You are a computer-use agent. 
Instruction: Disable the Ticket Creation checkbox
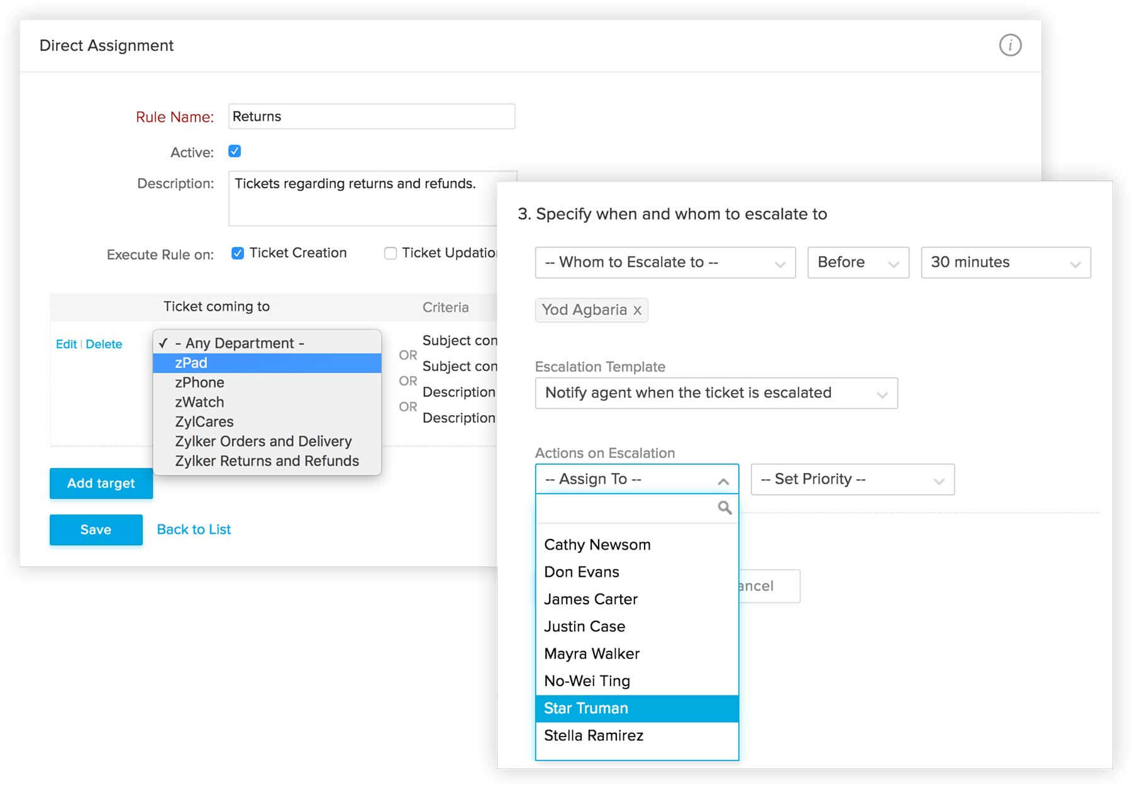(237, 253)
